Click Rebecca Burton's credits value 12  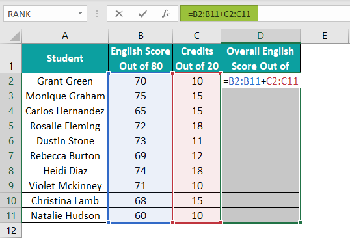[x=196, y=155]
